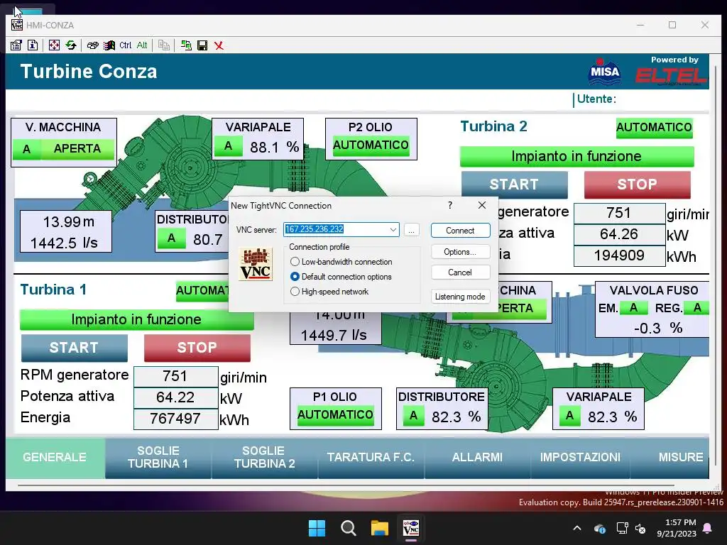This screenshot has width=727, height=545.
Task: Toggle P2 OLIO AUTOMATICO indicator
Action: 371,145
